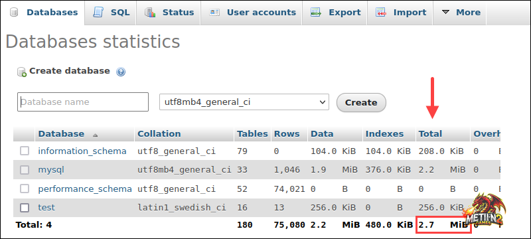Image resolution: width=531 pixels, height=239 pixels.
Task: Click the Create database icon
Action: pos(22,72)
